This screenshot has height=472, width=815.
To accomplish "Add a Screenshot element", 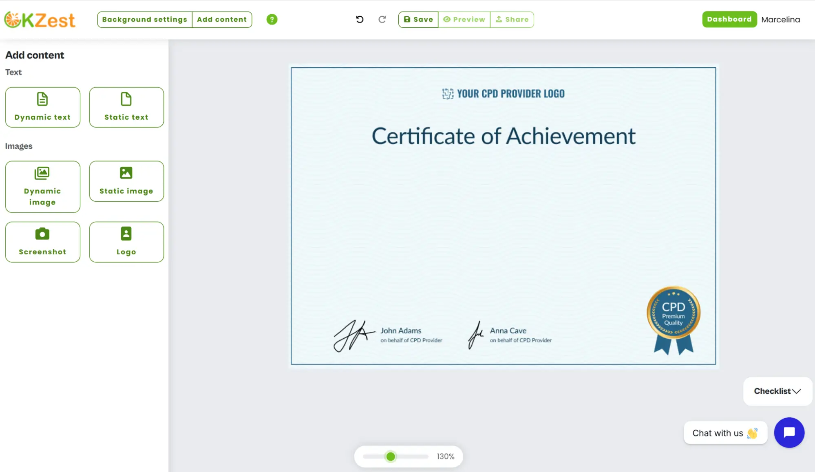I will [x=42, y=242].
